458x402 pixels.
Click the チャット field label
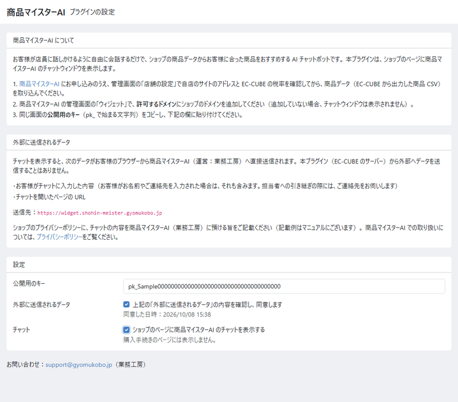(x=21, y=330)
